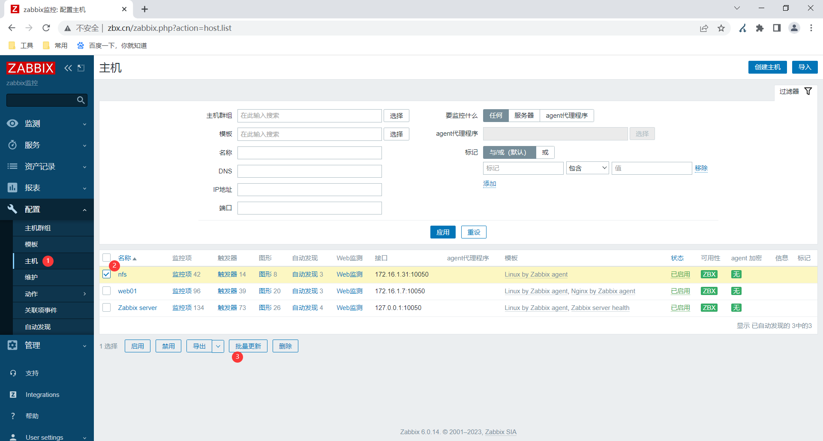Open browser extensions puzzle icon

[x=760, y=28]
